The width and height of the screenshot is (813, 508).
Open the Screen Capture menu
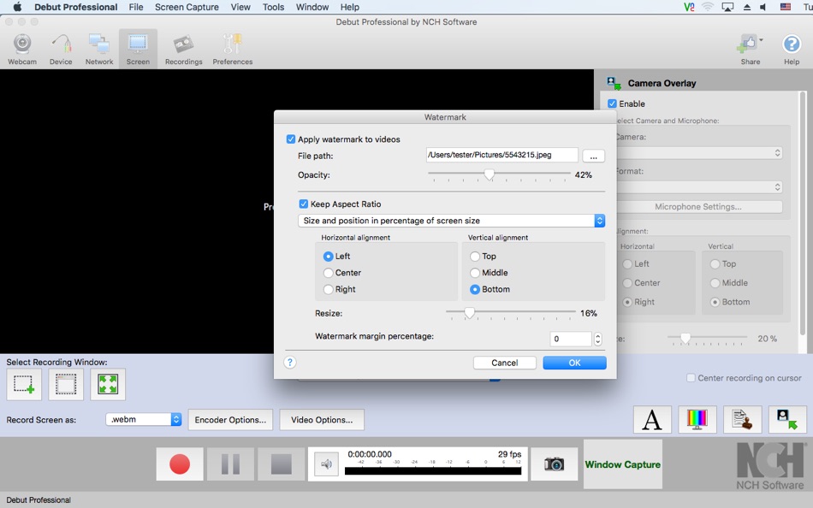click(187, 7)
